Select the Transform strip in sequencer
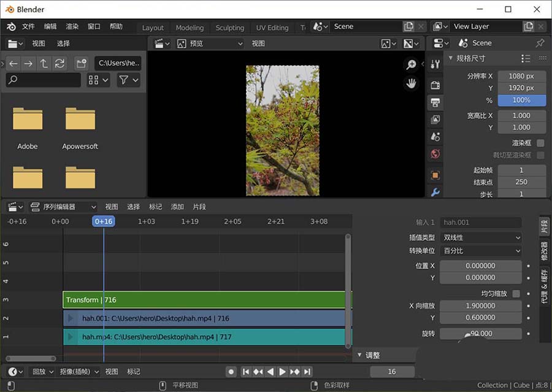 [202, 300]
